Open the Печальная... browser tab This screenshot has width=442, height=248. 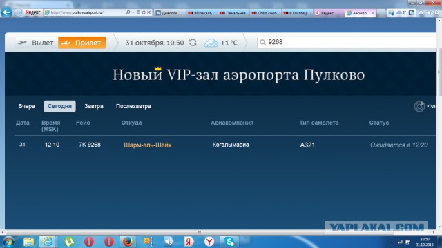(x=233, y=13)
